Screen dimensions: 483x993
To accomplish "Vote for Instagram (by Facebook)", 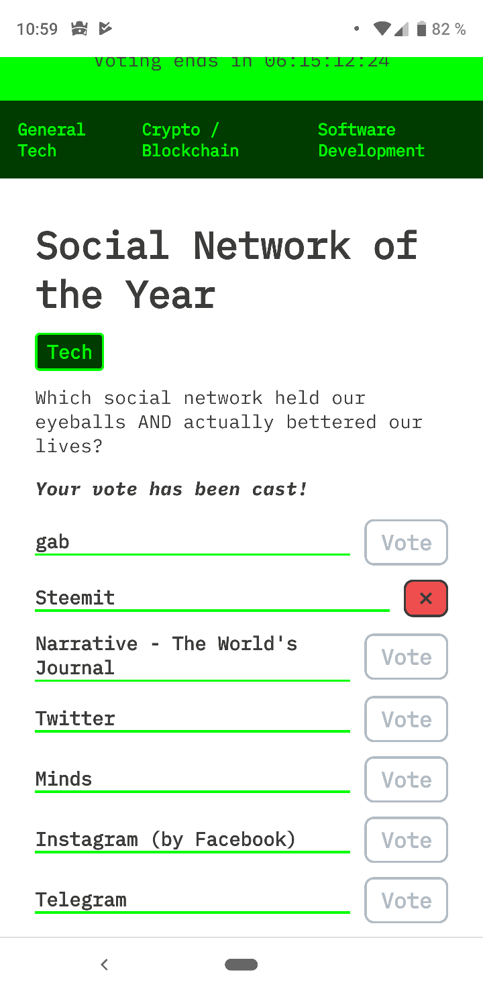I will click(x=406, y=840).
